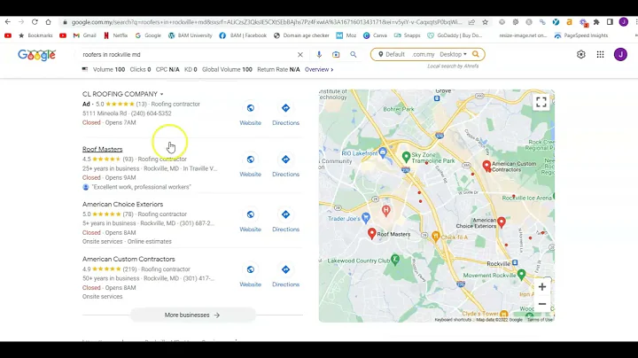Go to the Google homepage logo

pyautogui.click(x=36, y=55)
